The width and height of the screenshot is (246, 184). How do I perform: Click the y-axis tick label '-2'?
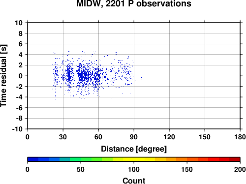coord(19,87)
